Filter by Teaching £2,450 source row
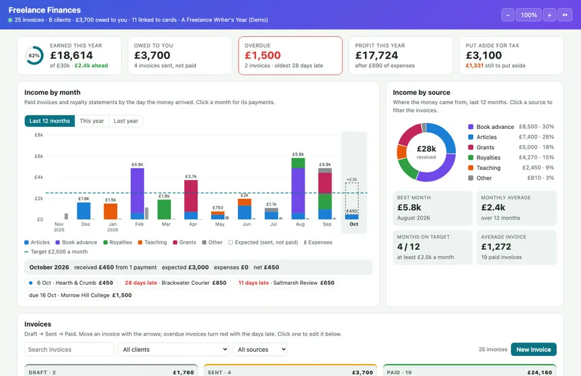This screenshot has width=581, height=376. 511,168
